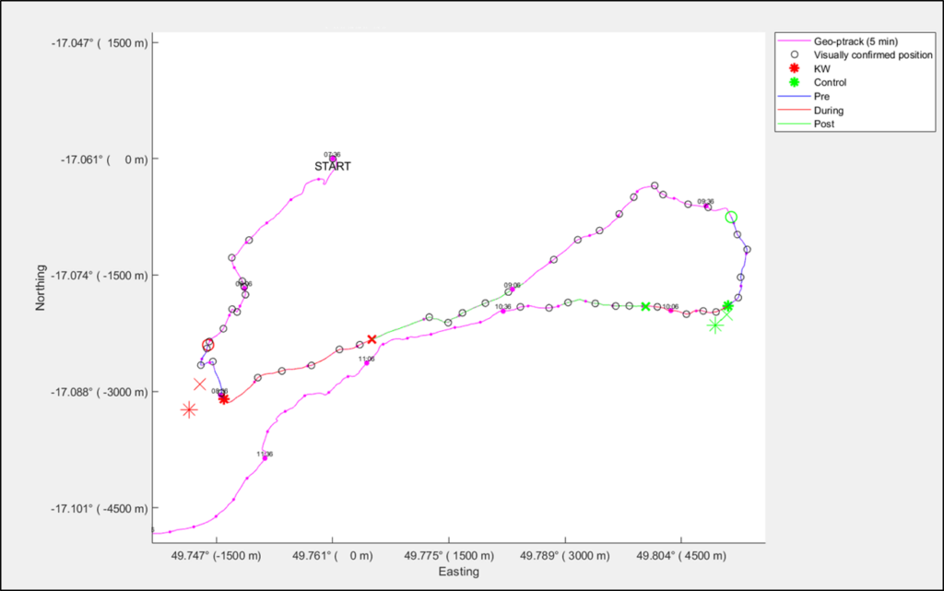Click the green Control asterisk in the legend
The height and width of the screenshot is (591, 944).
pyautogui.click(x=794, y=82)
